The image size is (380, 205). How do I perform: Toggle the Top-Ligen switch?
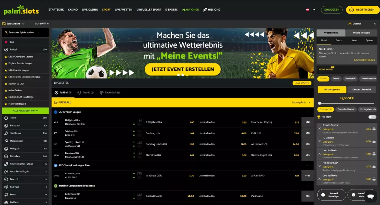[372, 117]
